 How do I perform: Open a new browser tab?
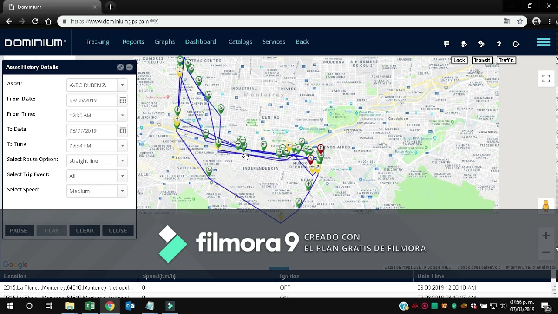pyautogui.click(x=110, y=7)
